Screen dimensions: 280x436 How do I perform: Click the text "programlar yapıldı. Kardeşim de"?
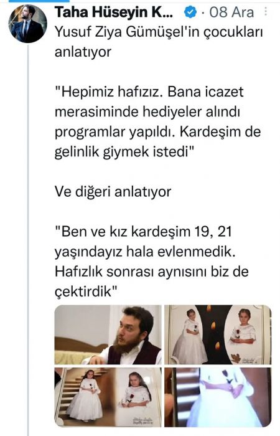click(158, 132)
